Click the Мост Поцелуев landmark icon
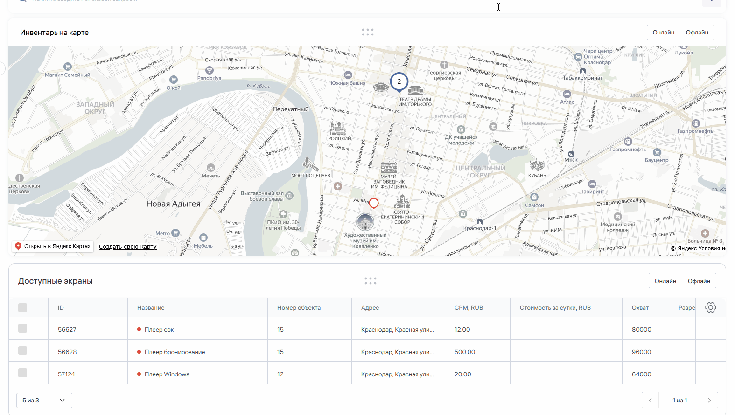Screen dimensions: 735x415 310,164
